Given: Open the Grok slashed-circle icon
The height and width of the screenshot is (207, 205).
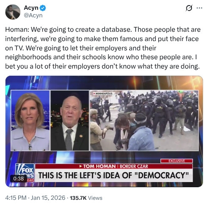Looking at the screenshot, I should coord(189,8).
